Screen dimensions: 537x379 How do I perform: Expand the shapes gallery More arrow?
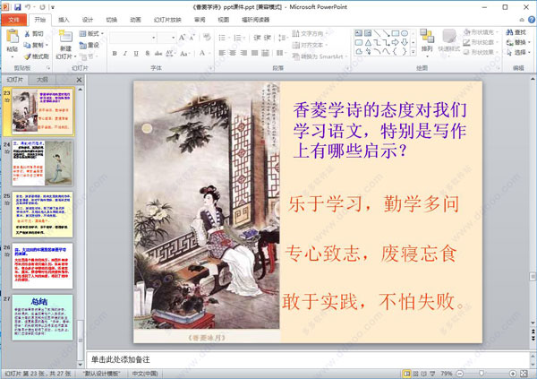pyautogui.click(x=413, y=51)
